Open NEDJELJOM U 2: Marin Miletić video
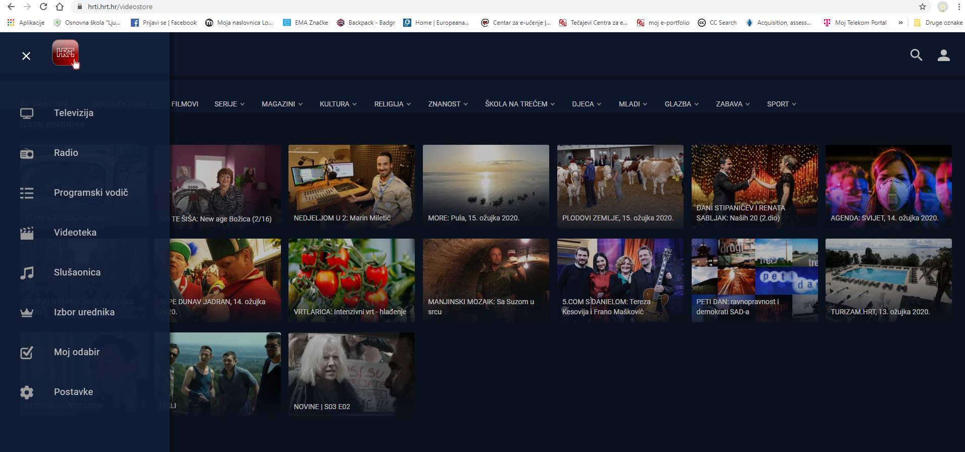965x452 pixels. click(x=352, y=187)
